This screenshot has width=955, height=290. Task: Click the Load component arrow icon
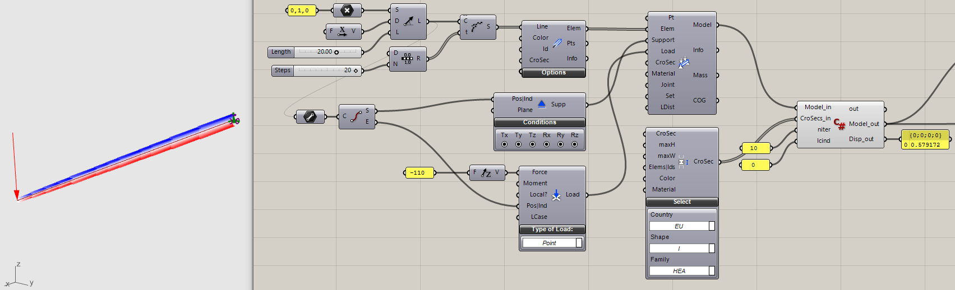pyautogui.click(x=556, y=195)
